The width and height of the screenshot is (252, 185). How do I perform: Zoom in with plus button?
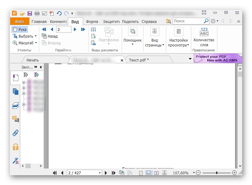pos(234,173)
